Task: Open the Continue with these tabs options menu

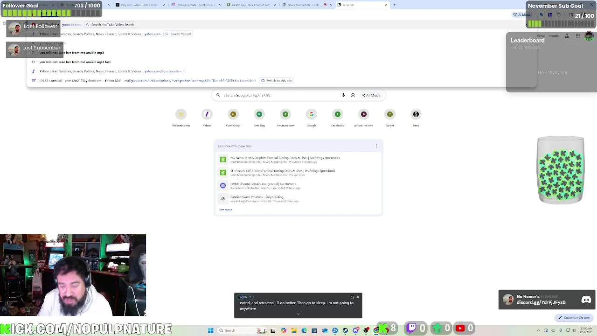Action: click(376, 146)
